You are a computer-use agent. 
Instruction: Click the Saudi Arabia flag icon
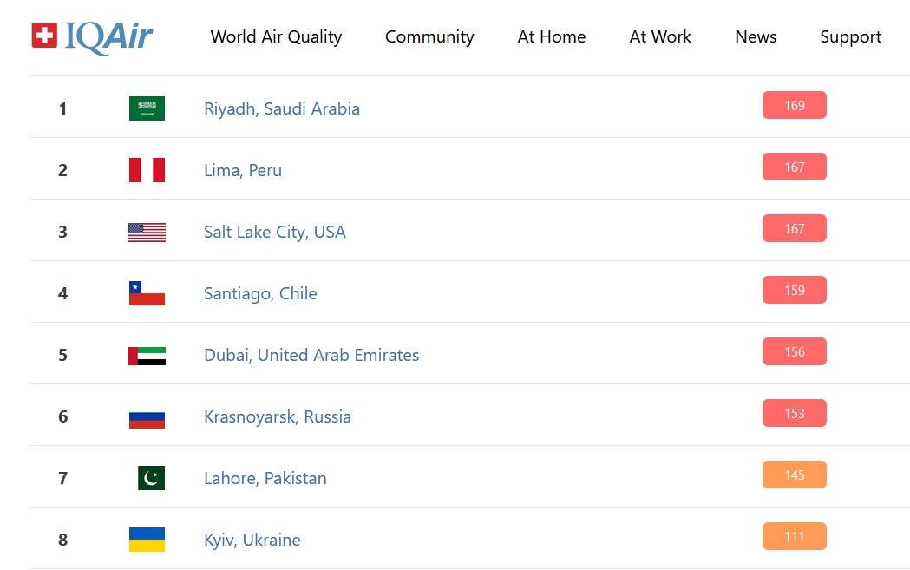click(x=147, y=108)
